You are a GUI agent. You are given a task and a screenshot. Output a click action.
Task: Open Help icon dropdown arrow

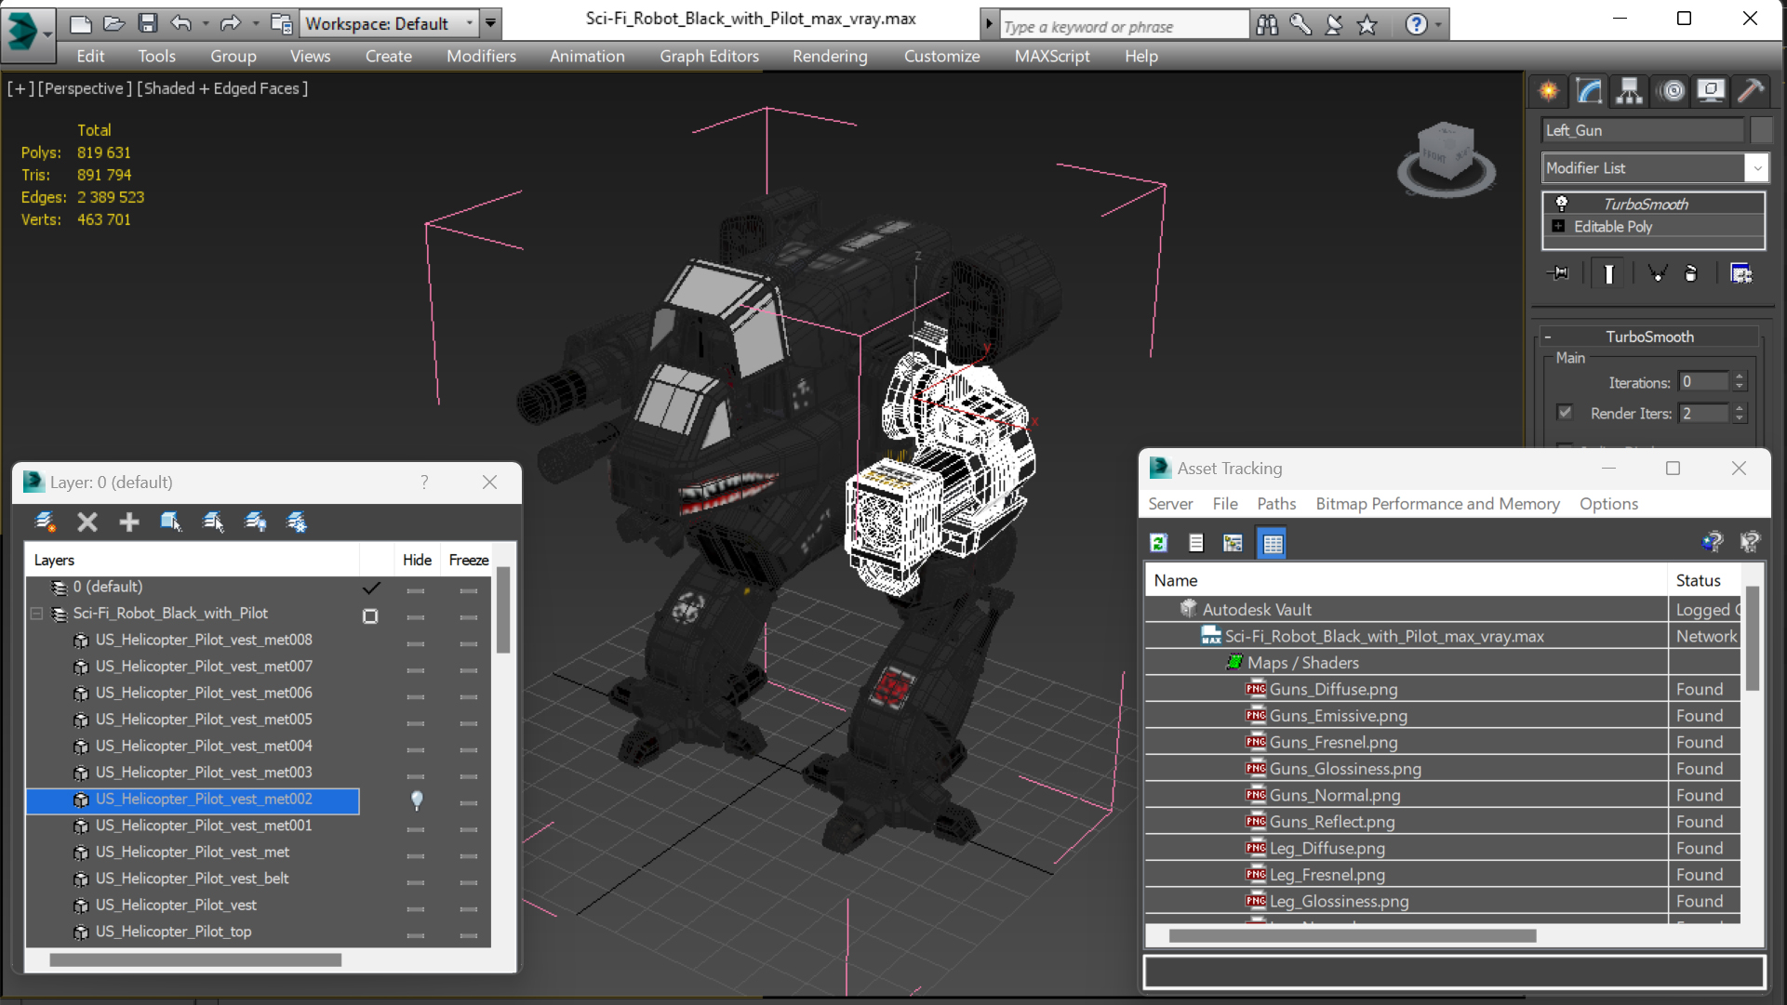pos(1438,25)
